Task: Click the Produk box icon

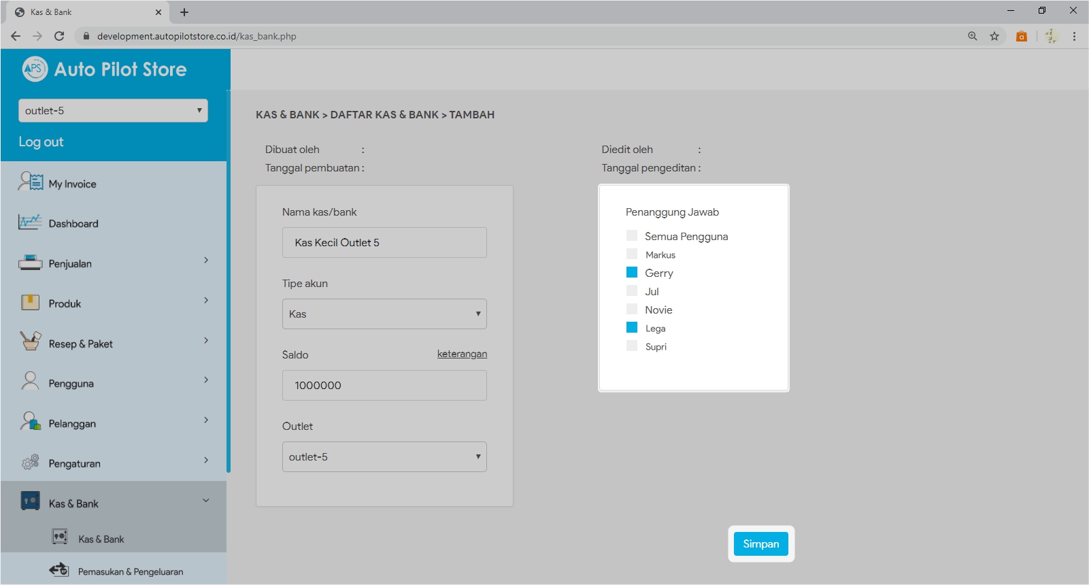Action: pyautogui.click(x=30, y=303)
